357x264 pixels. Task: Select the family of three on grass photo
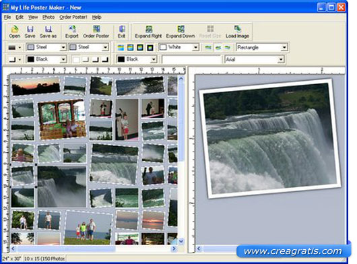[88, 228]
